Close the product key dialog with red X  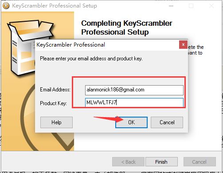[183, 44]
